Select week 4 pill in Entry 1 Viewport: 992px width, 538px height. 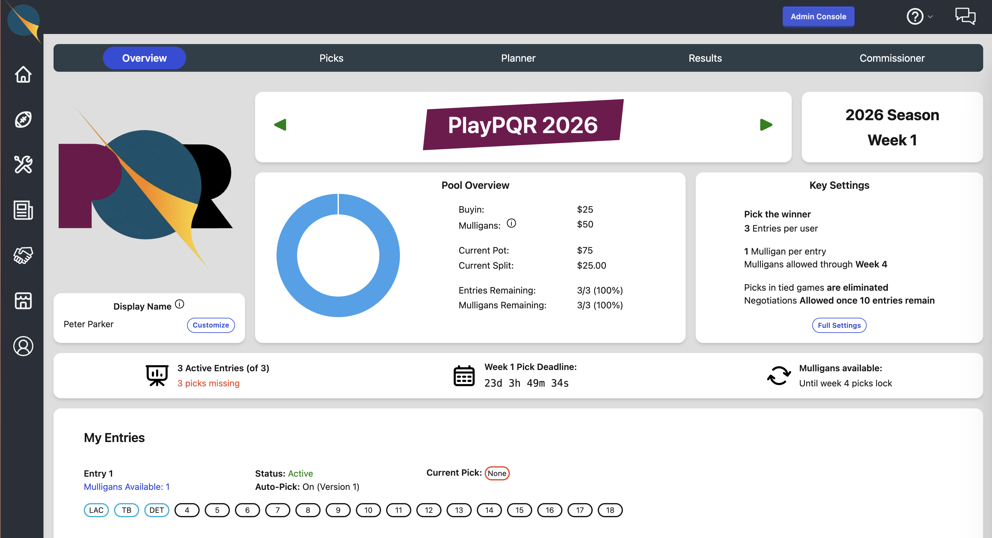187,510
